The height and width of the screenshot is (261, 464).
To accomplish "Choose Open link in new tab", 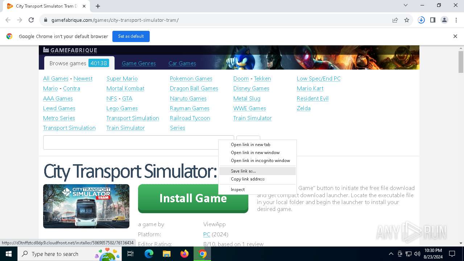I will point(257,145).
